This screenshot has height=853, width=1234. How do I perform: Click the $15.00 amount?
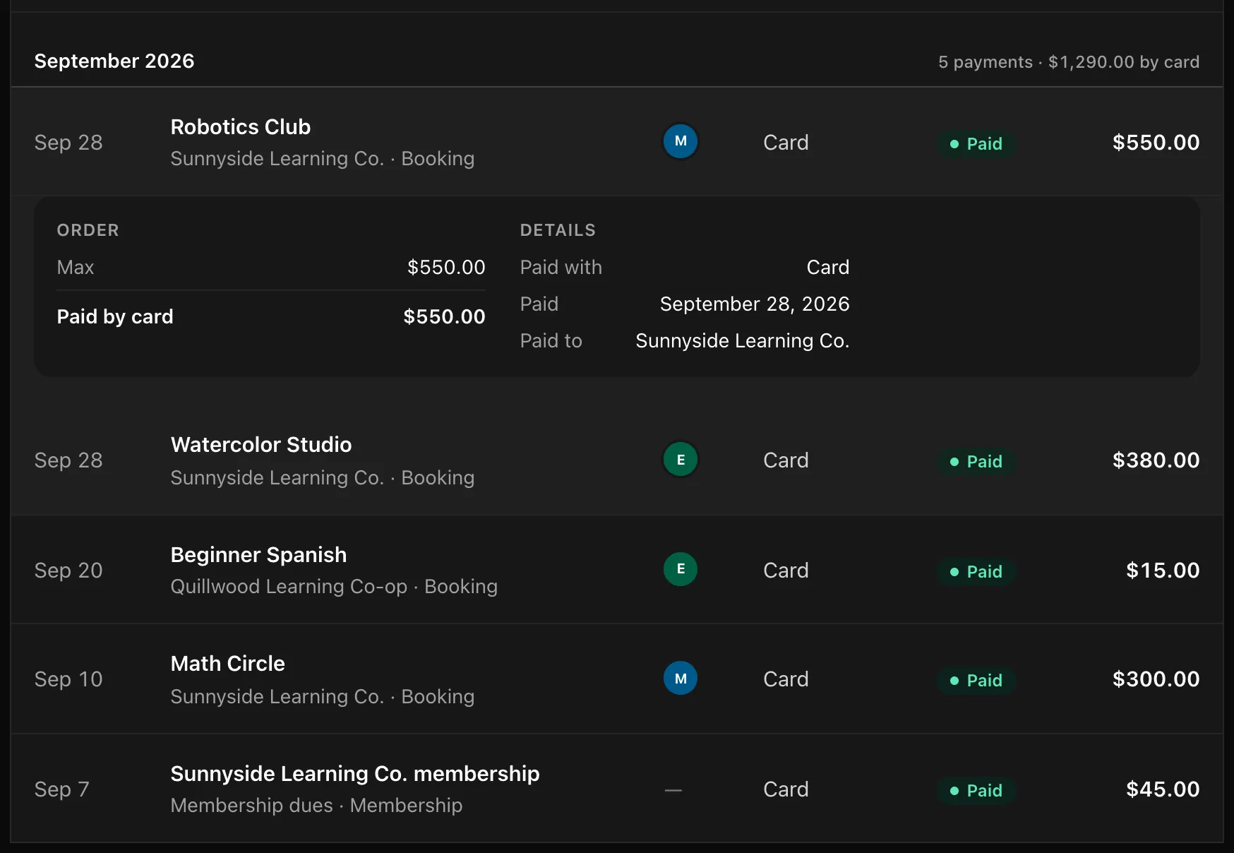[1163, 570]
